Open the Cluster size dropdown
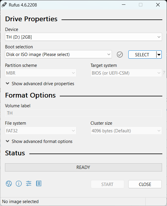Screen dimensions: 167x206 pyautogui.click(x=126, y=131)
